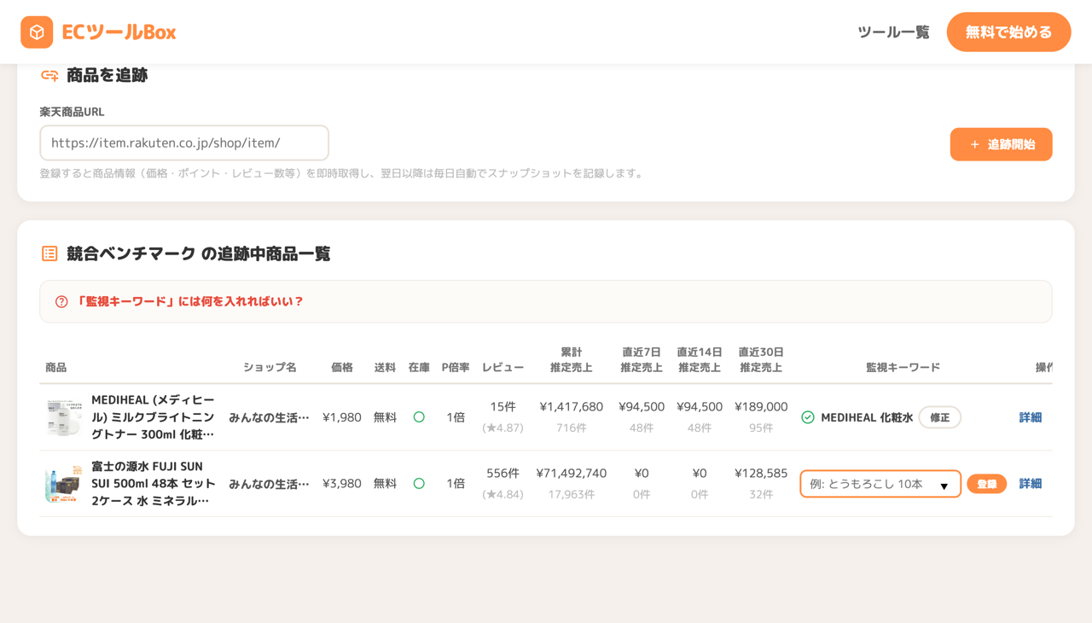The image size is (1092, 623).
Task: Focus the 楽天商品URL input field
Action: coord(184,143)
